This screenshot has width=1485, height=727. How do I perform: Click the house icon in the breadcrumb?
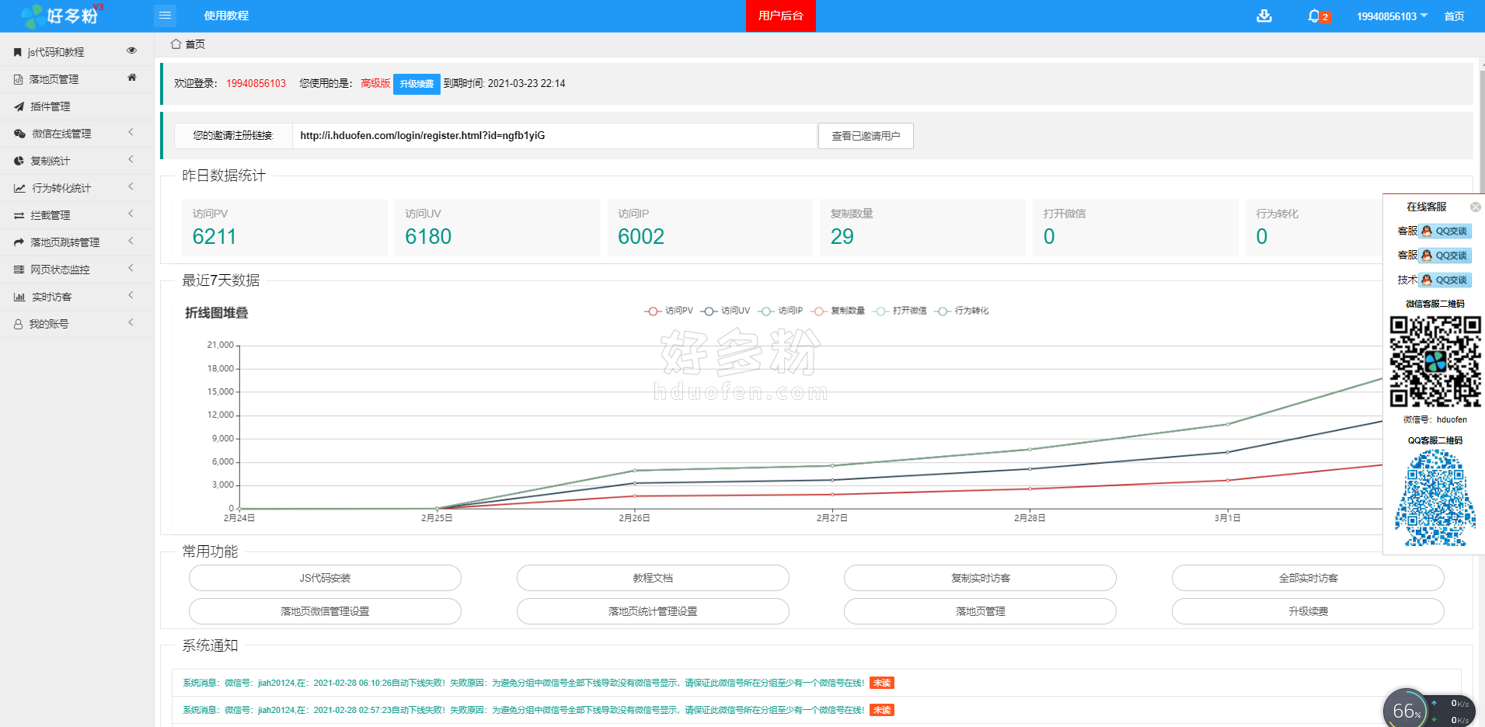[176, 43]
